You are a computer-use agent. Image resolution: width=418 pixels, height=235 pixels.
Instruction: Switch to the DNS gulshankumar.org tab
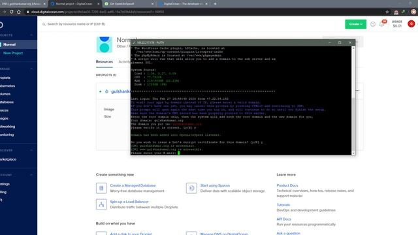click(24, 4)
